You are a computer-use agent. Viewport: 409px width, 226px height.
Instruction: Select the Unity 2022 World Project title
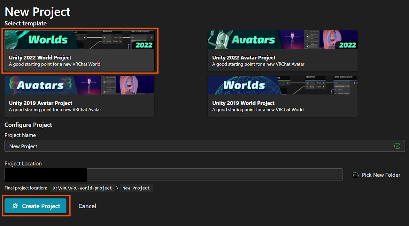pos(40,58)
